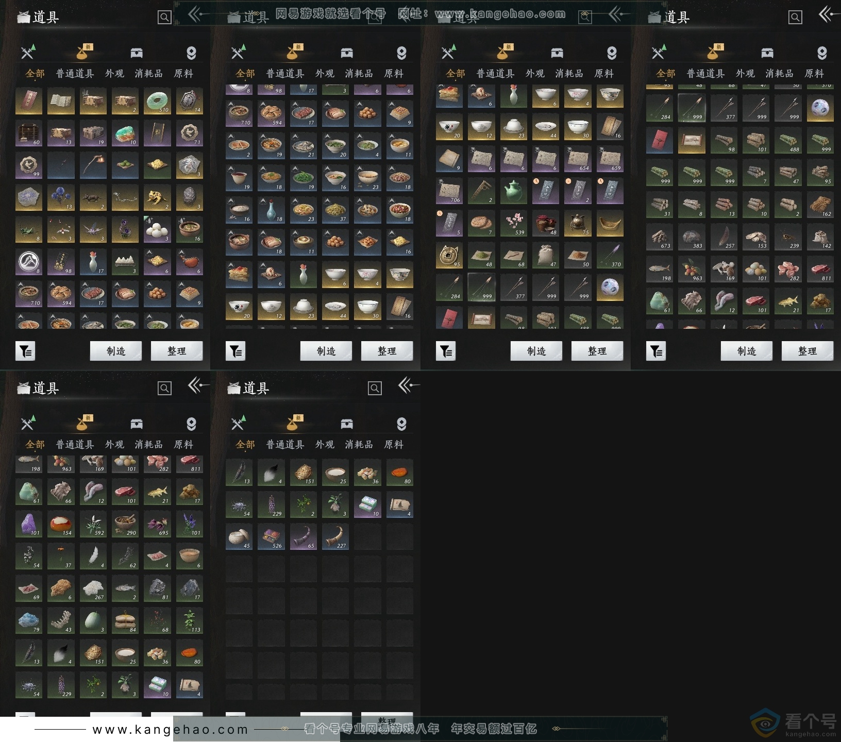Select the paper note item counted 706
This screenshot has height=742, width=841.
449,191
